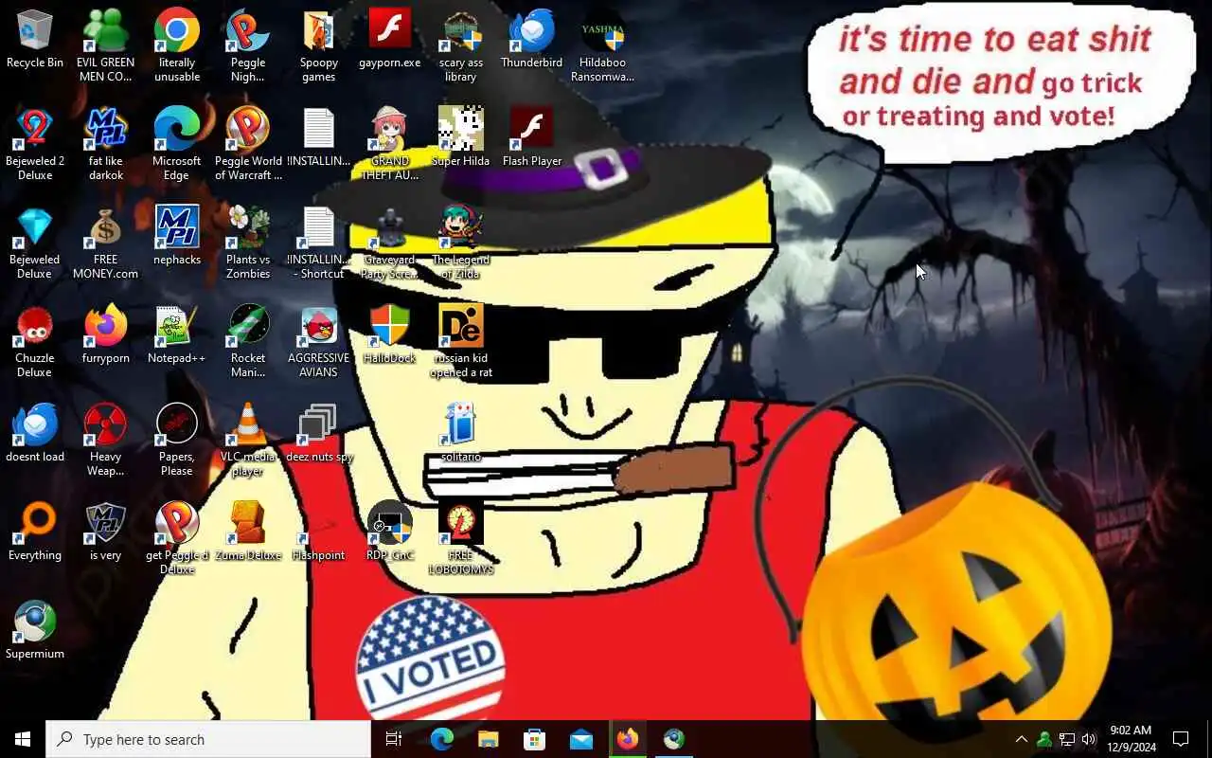Select the Heavy Weap... icon

click(x=106, y=440)
